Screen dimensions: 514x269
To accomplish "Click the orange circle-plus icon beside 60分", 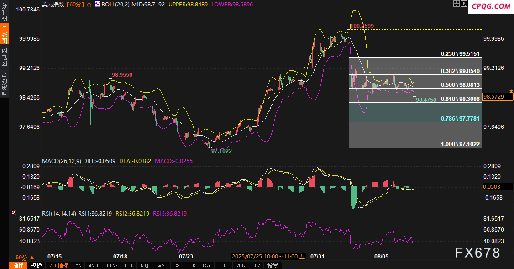I will click(89, 4).
